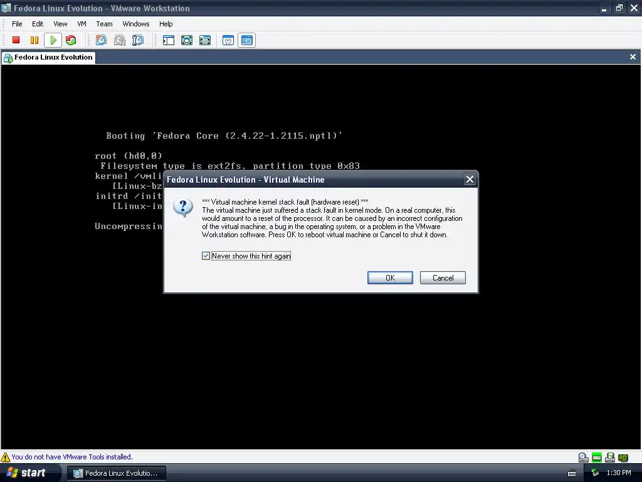
Task: Click the Filesystem type is ext2fs line
Action: (x=230, y=166)
